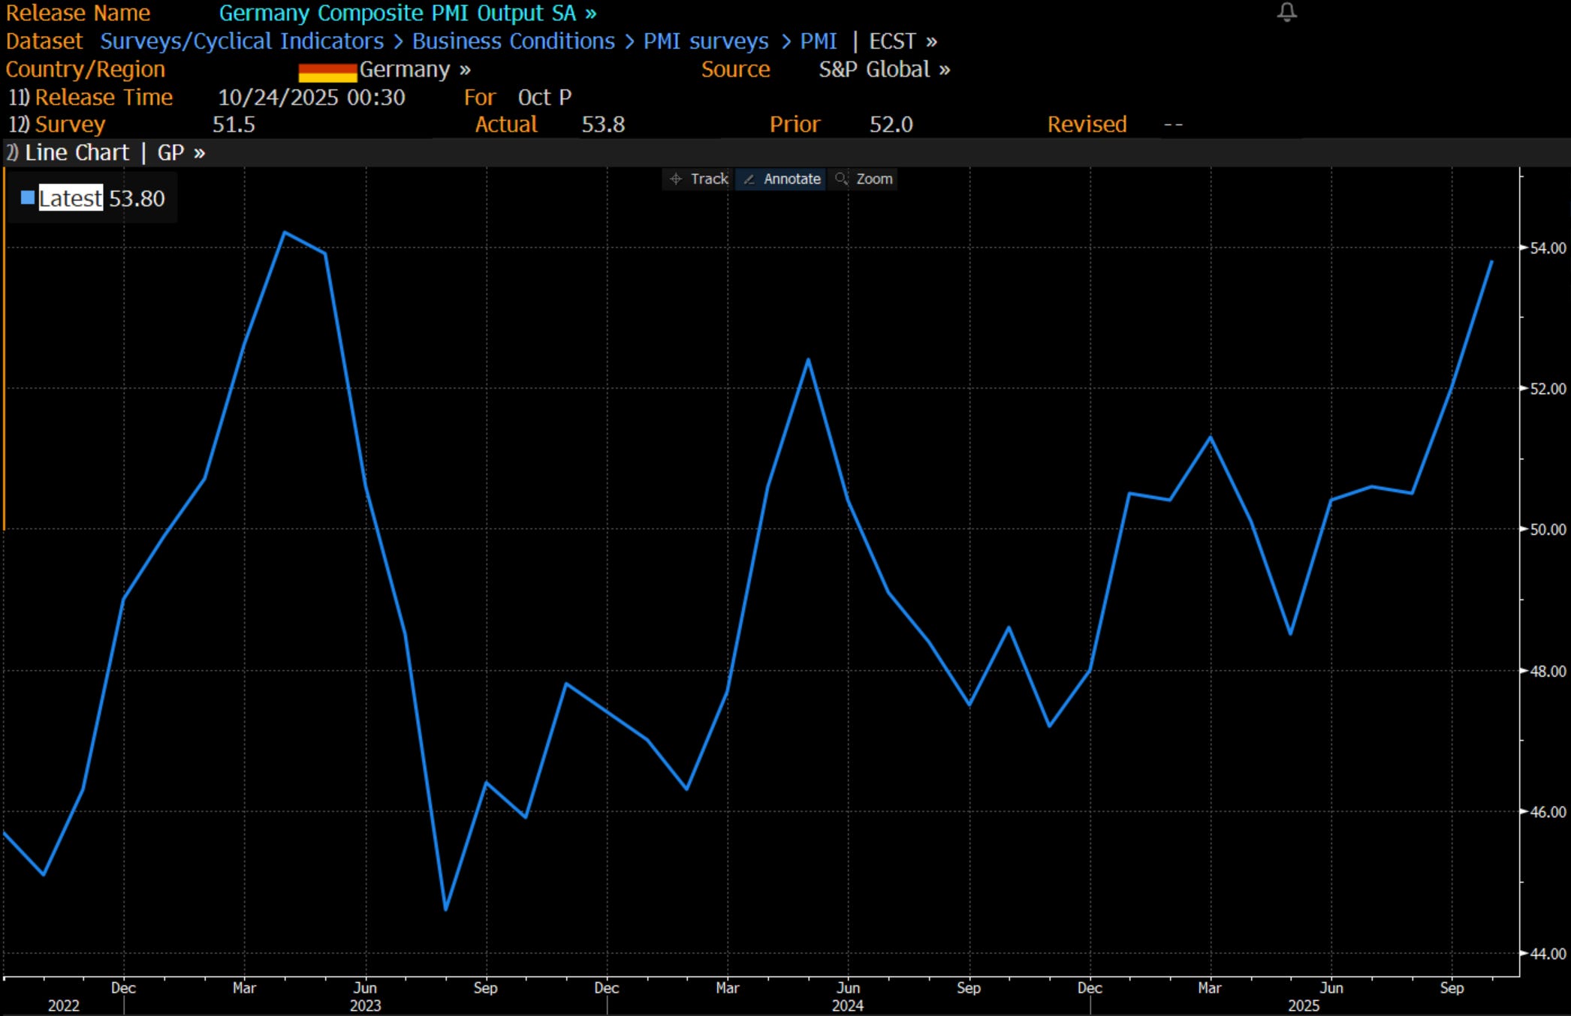Click the Germany flag icon

click(x=327, y=72)
